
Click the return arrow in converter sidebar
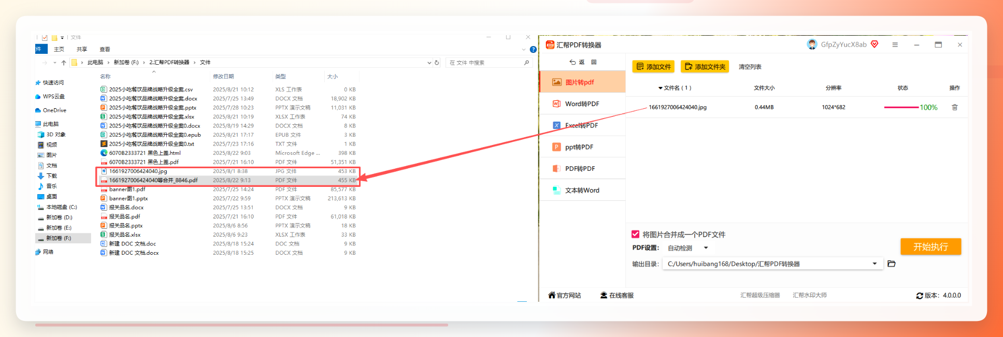(x=572, y=62)
